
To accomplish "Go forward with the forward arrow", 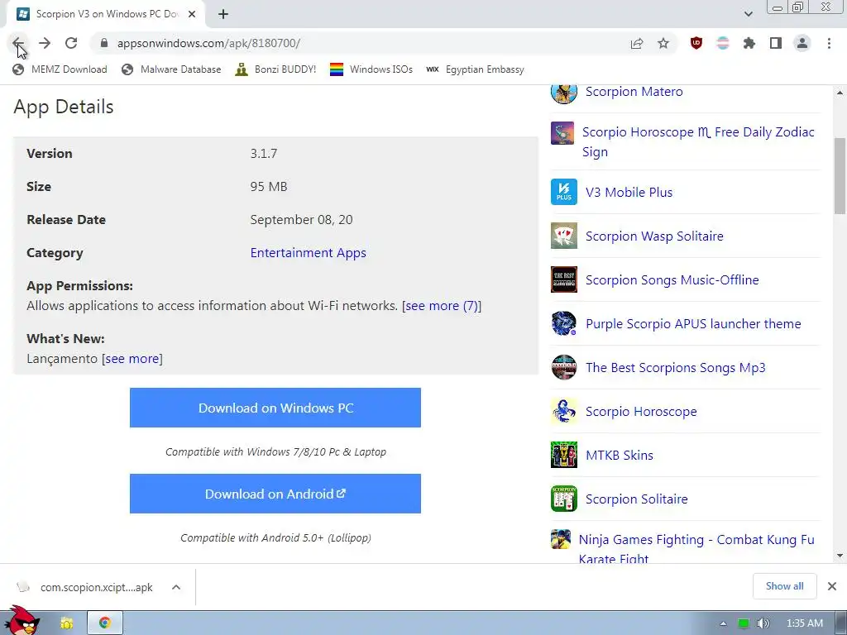I will [x=45, y=43].
